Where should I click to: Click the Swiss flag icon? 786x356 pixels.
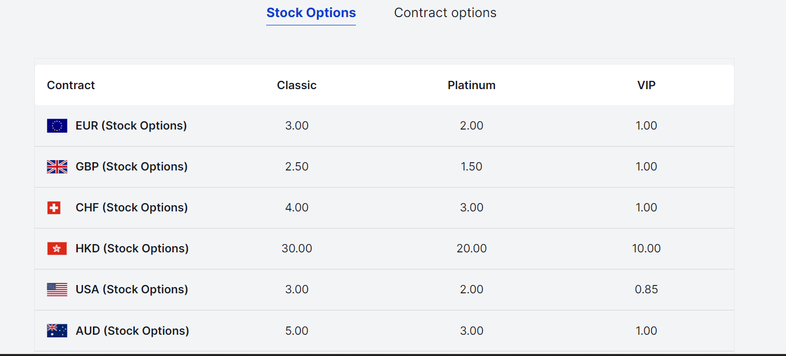[53, 208]
